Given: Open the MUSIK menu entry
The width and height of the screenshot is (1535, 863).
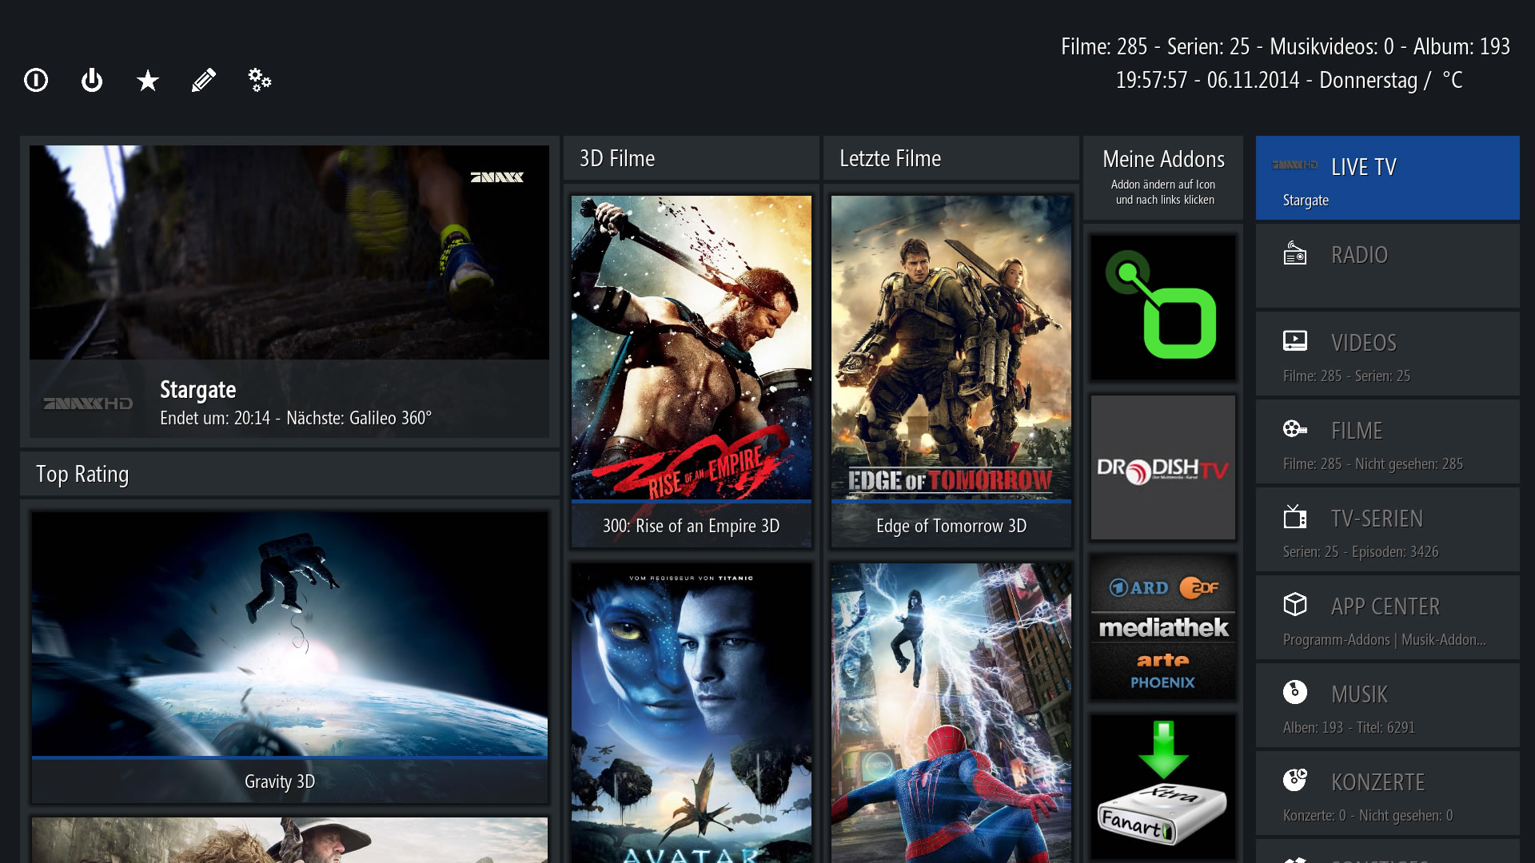Looking at the screenshot, I should (x=1388, y=705).
